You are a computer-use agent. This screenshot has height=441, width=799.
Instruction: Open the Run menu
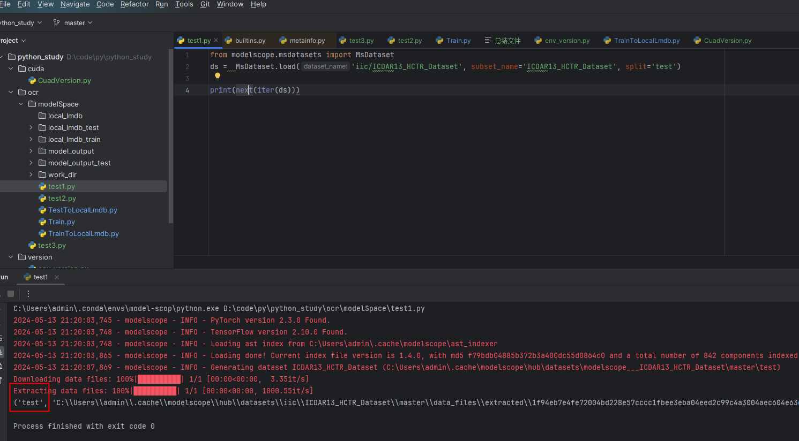point(161,4)
